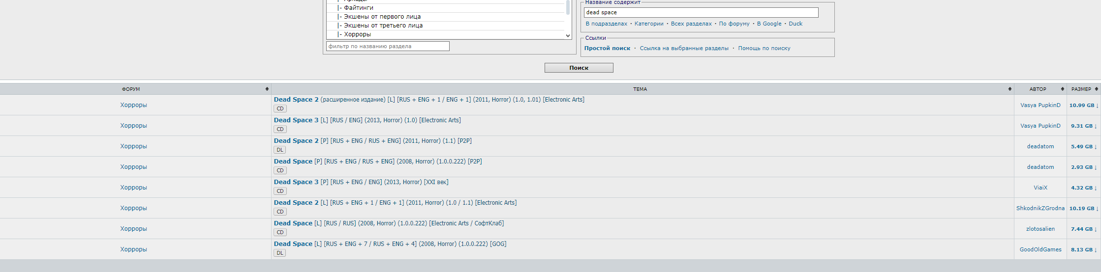Click the section list scroll down arrow
1101x272 pixels.
tap(568, 35)
